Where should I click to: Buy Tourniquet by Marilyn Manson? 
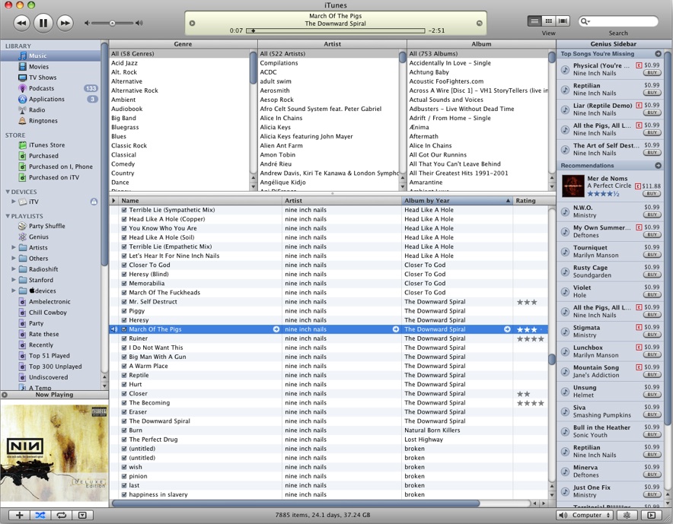(652, 255)
